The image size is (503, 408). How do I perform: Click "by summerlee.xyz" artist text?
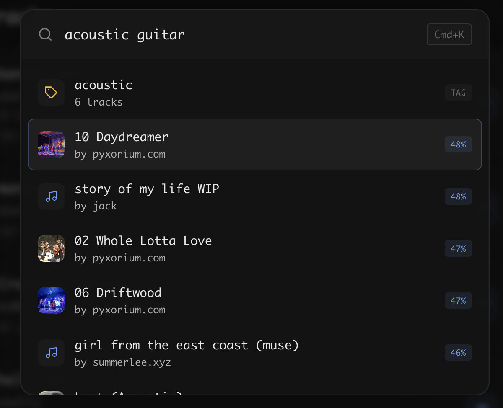tap(123, 362)
